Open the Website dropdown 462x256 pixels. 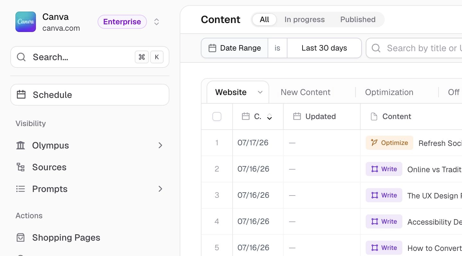238,92
